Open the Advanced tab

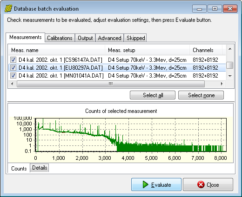pos(109,38)
